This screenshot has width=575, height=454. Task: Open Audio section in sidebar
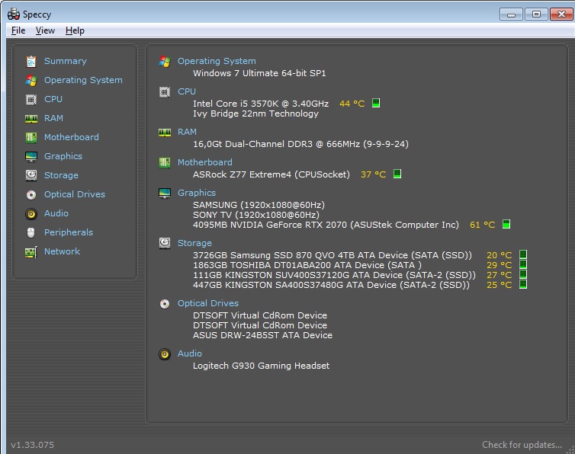coord(56,213)
